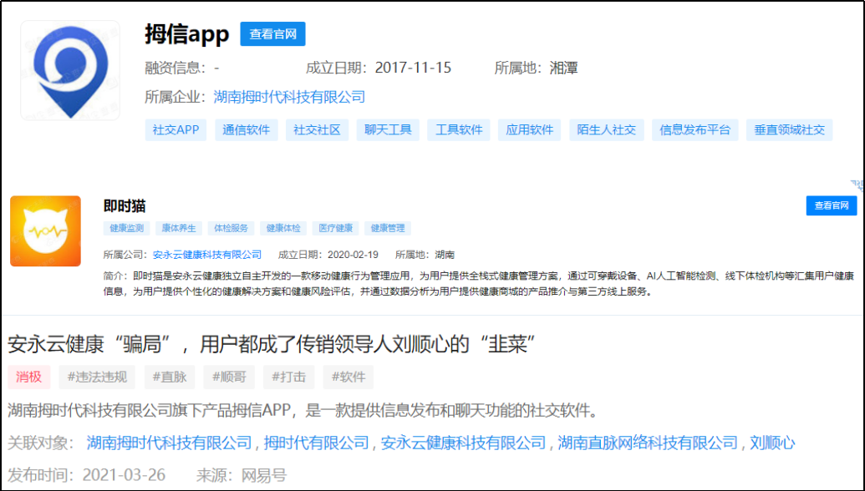Select the 信息发布平台 tag

pyautogui.click(x=695, y=130)
